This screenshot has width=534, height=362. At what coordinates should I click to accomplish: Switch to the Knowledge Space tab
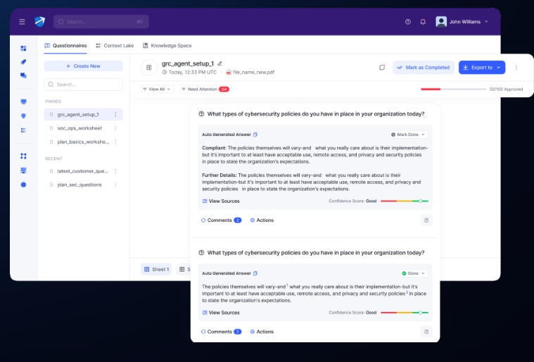[x=167, y=46]
